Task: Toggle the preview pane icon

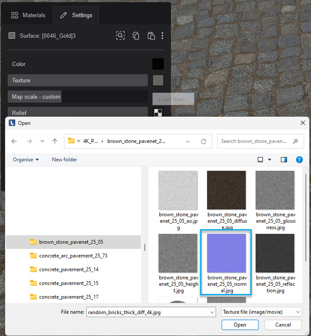Action: 284,160
